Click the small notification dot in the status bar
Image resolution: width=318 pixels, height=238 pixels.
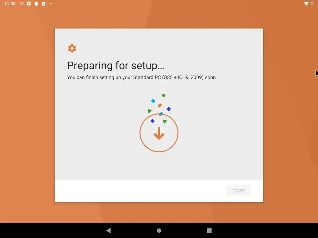[x=51, y=4]
